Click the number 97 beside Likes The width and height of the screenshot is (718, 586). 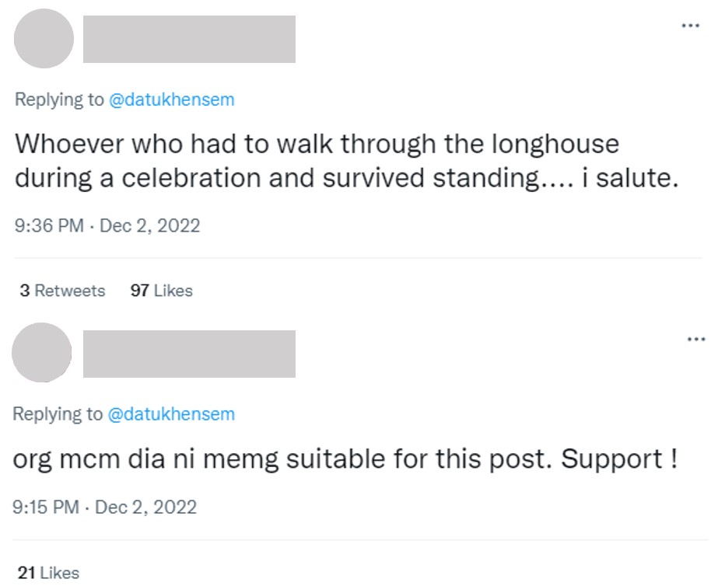point(140,291)
